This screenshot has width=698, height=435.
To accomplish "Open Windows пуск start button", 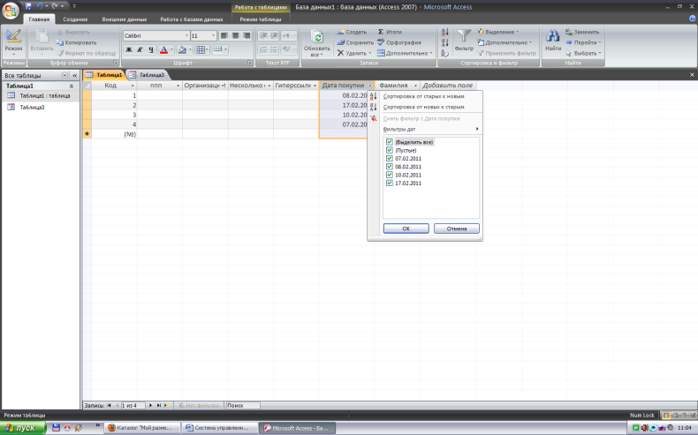I will 22,428.
